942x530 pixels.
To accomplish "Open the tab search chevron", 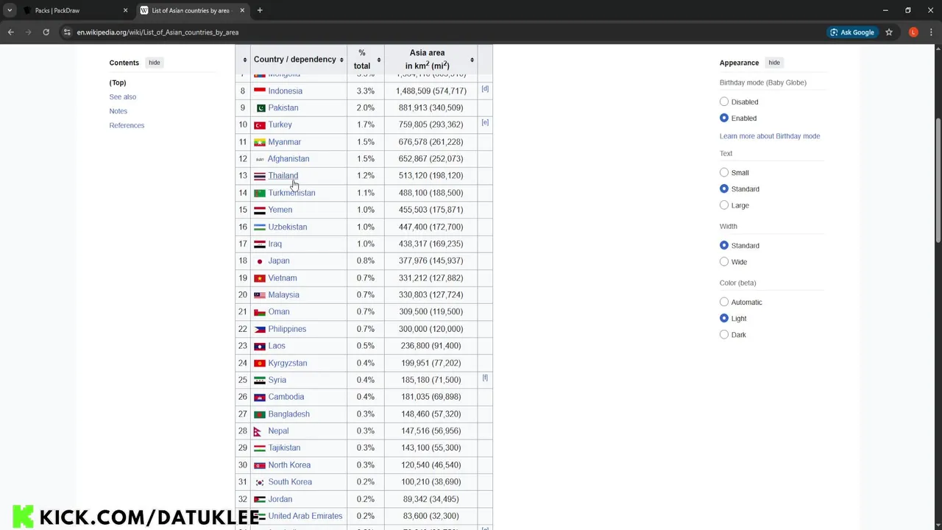I will point(10,10).
